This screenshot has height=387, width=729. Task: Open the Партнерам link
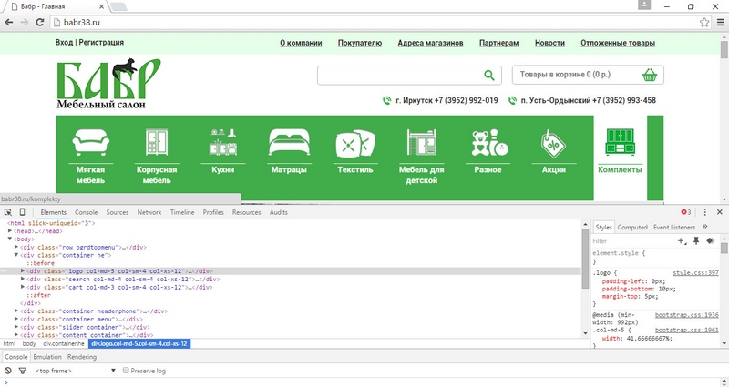(498, 43)
